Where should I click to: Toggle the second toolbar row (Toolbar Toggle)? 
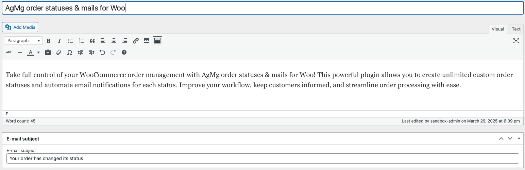coord(157,41)
